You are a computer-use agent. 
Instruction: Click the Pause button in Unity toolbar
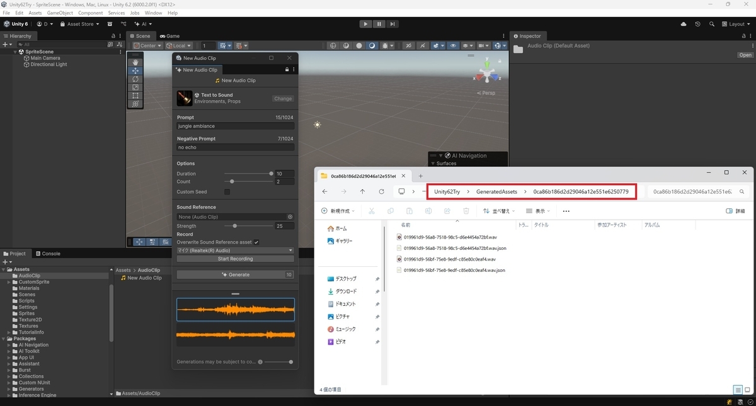(x=379, y=24)
